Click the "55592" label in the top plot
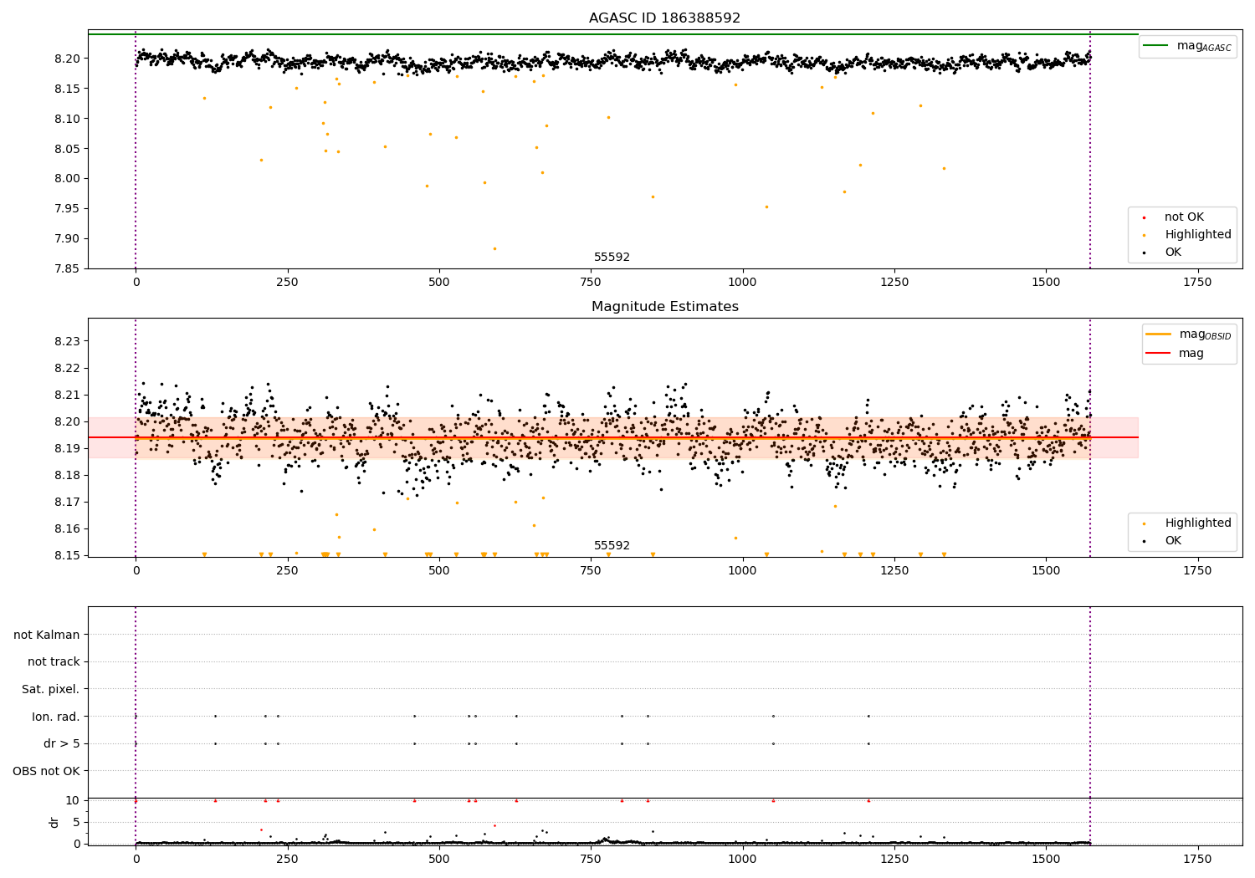This screenshot has width=1255, height=878. pos(612,258)
